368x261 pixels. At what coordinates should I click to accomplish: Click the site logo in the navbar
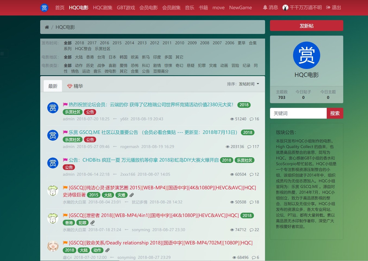(44, 8)
